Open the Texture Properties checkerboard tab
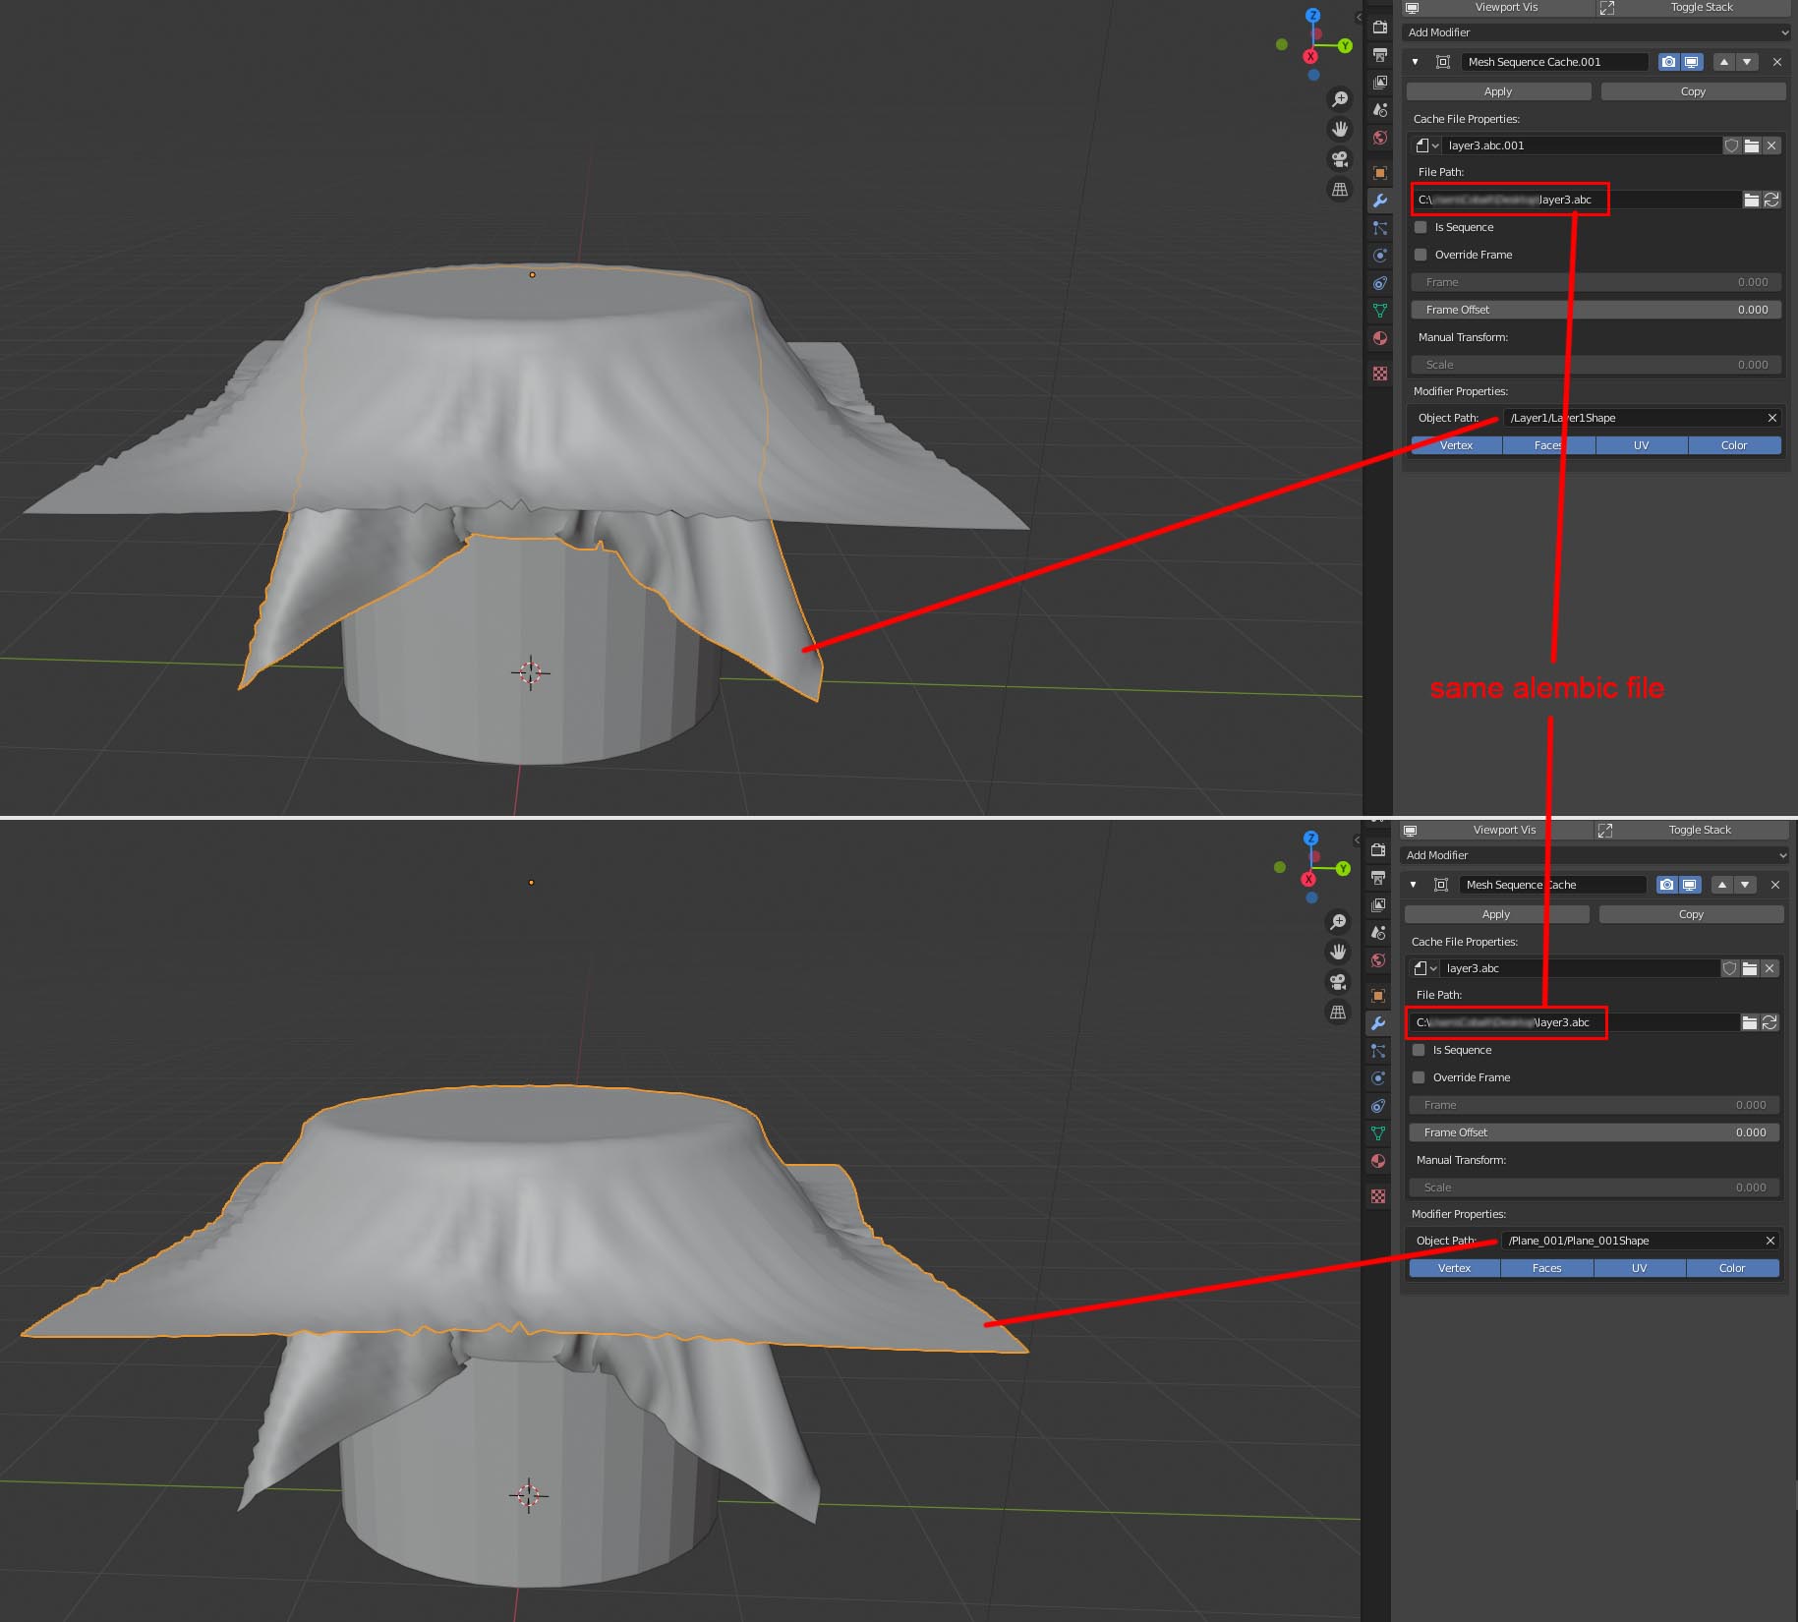 (1379, 372)
